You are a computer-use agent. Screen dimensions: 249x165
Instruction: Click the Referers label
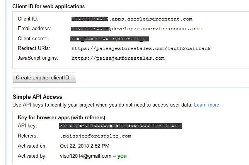(28, 136)
